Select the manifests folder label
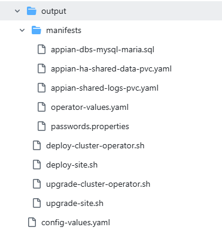Screen dimensions: 222x233 pos(63,31)
